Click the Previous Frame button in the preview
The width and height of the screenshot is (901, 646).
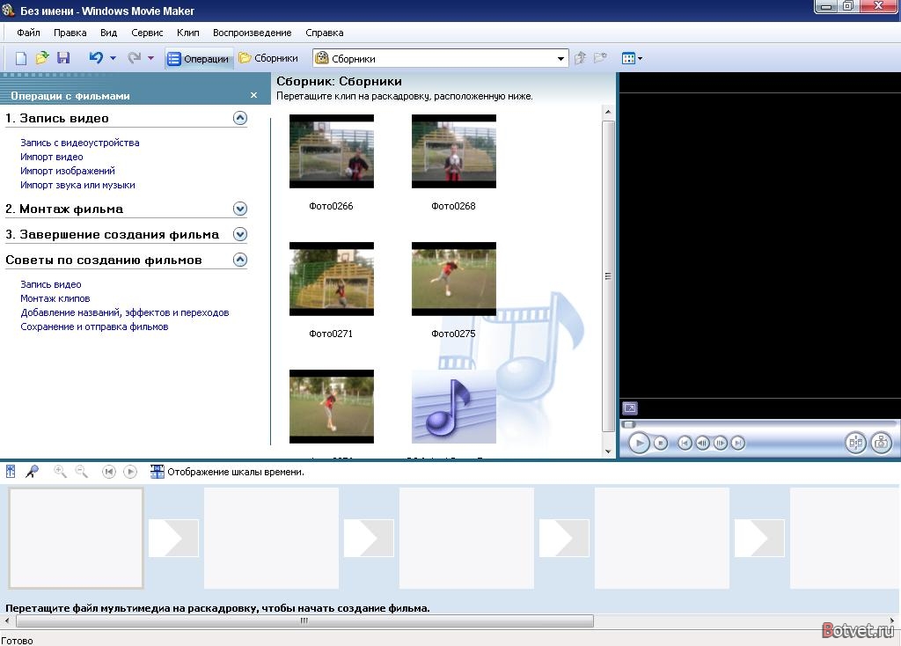click(x=702, y=443)
